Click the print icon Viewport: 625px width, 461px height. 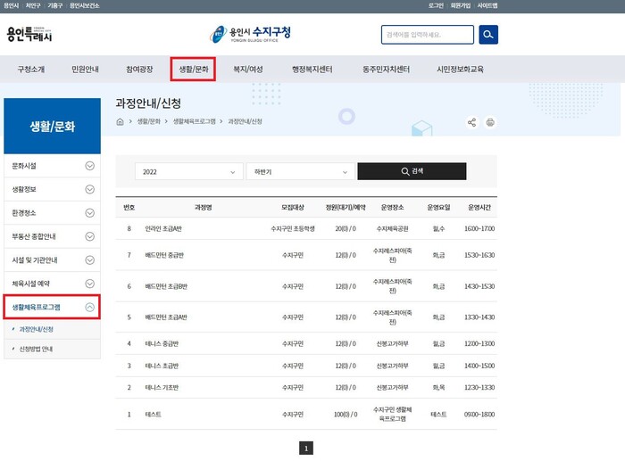(490, 122)
